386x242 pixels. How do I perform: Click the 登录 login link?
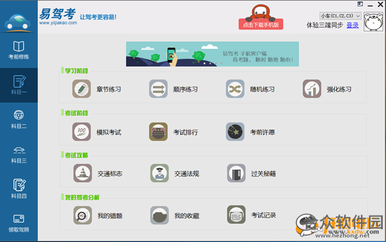click(x=353, y=25)
